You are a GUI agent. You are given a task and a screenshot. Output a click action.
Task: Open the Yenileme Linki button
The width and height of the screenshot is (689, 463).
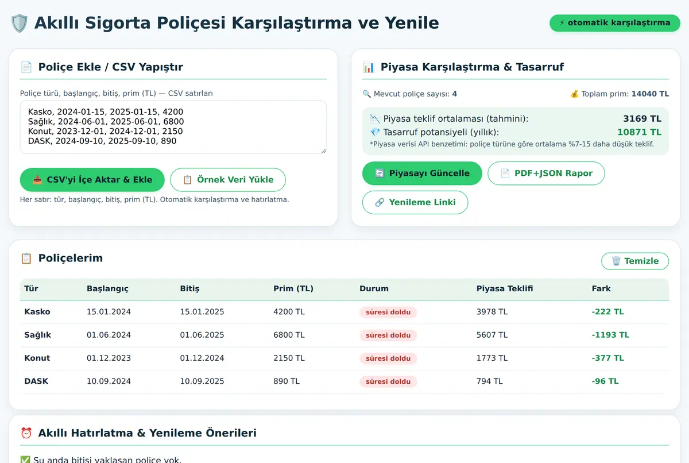click(415, 202)
